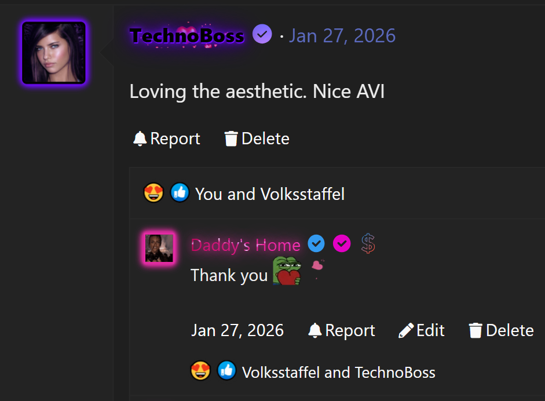Click the bell icon to report the reply
The height and width of the screenshot is (401, 545).
[314, 330]
